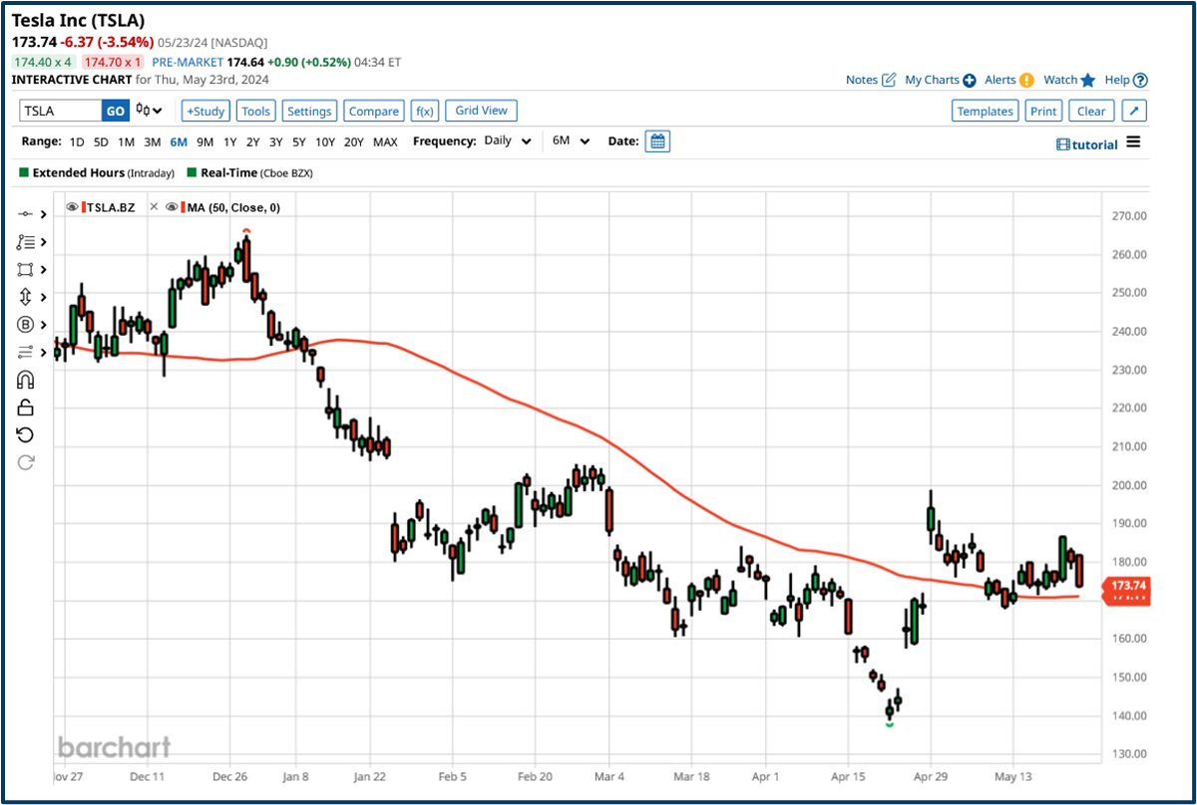Add TSLA to watchlist via star icon

pyautogui.click(x=1087, y=80)
